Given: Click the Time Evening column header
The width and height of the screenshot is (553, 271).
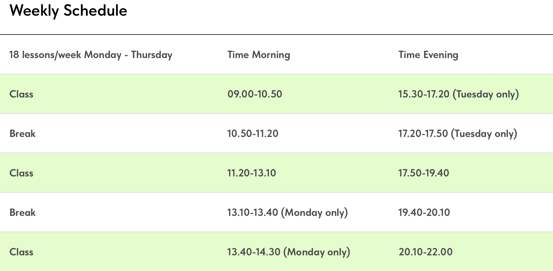Looking at the screenshot, I should coord(428,55).
